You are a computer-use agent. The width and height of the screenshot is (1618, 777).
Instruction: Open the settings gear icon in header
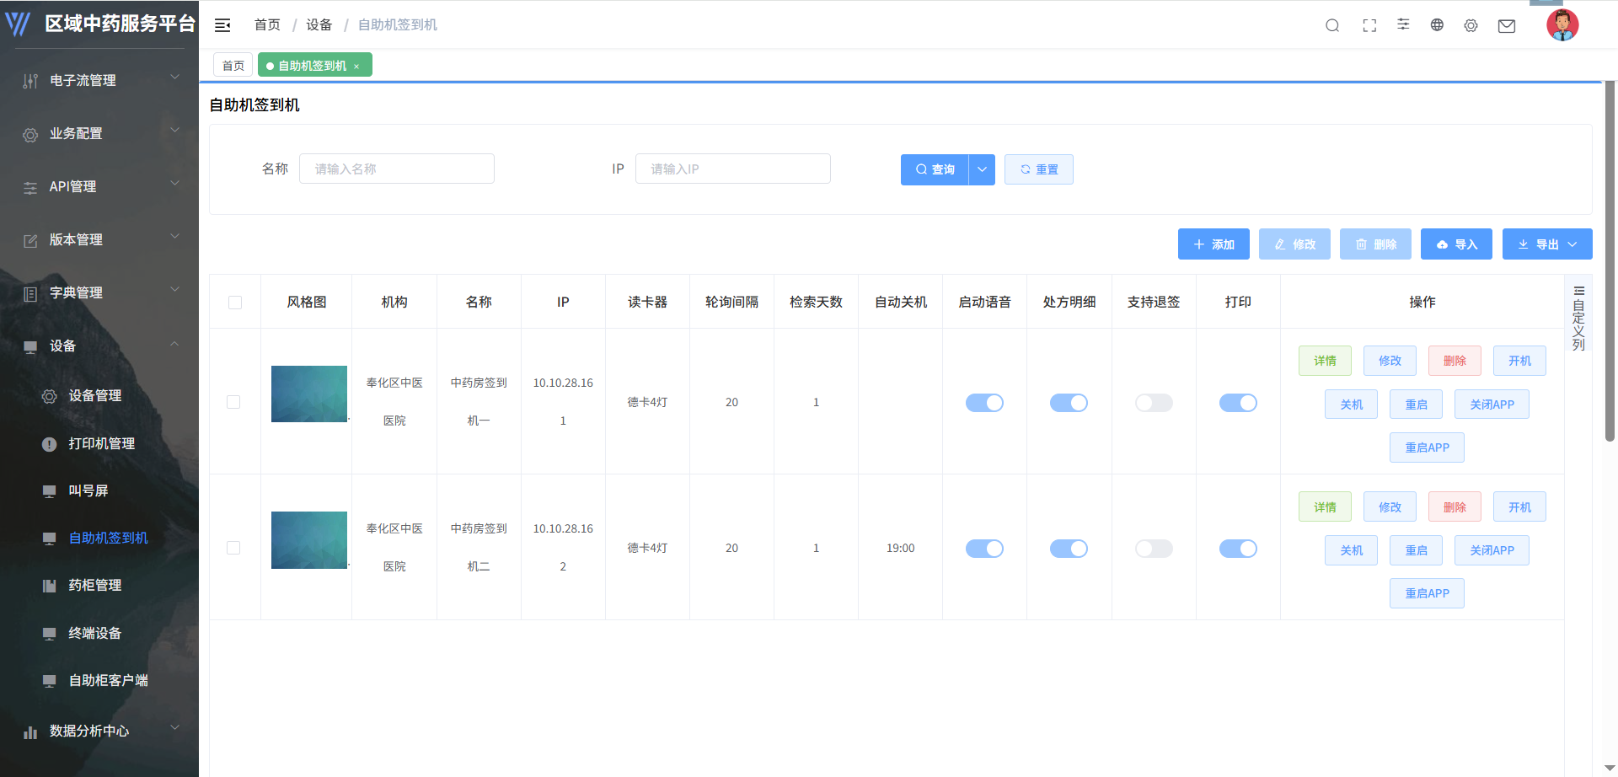tap(1471, 25)
